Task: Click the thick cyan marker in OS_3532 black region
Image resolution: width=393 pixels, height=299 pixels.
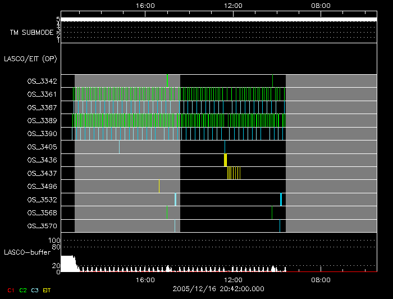Action: pos(281,200)
